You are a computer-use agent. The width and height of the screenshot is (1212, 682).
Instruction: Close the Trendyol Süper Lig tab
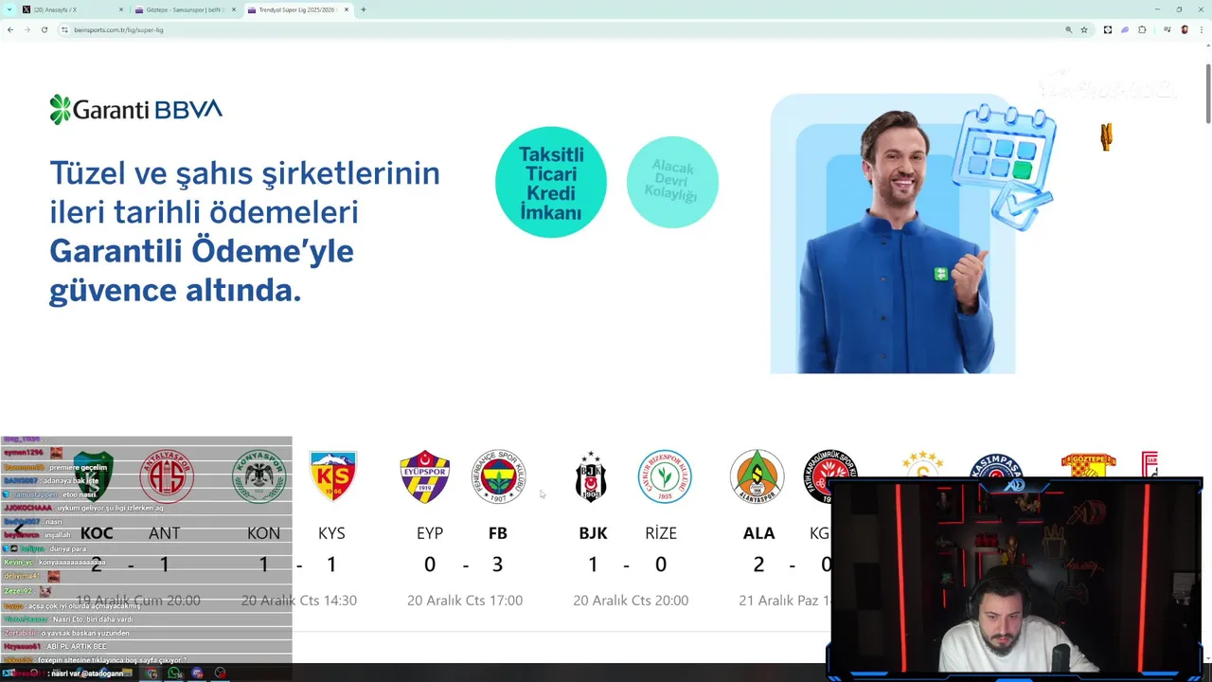pyautogui.click(x=347, y=9)
